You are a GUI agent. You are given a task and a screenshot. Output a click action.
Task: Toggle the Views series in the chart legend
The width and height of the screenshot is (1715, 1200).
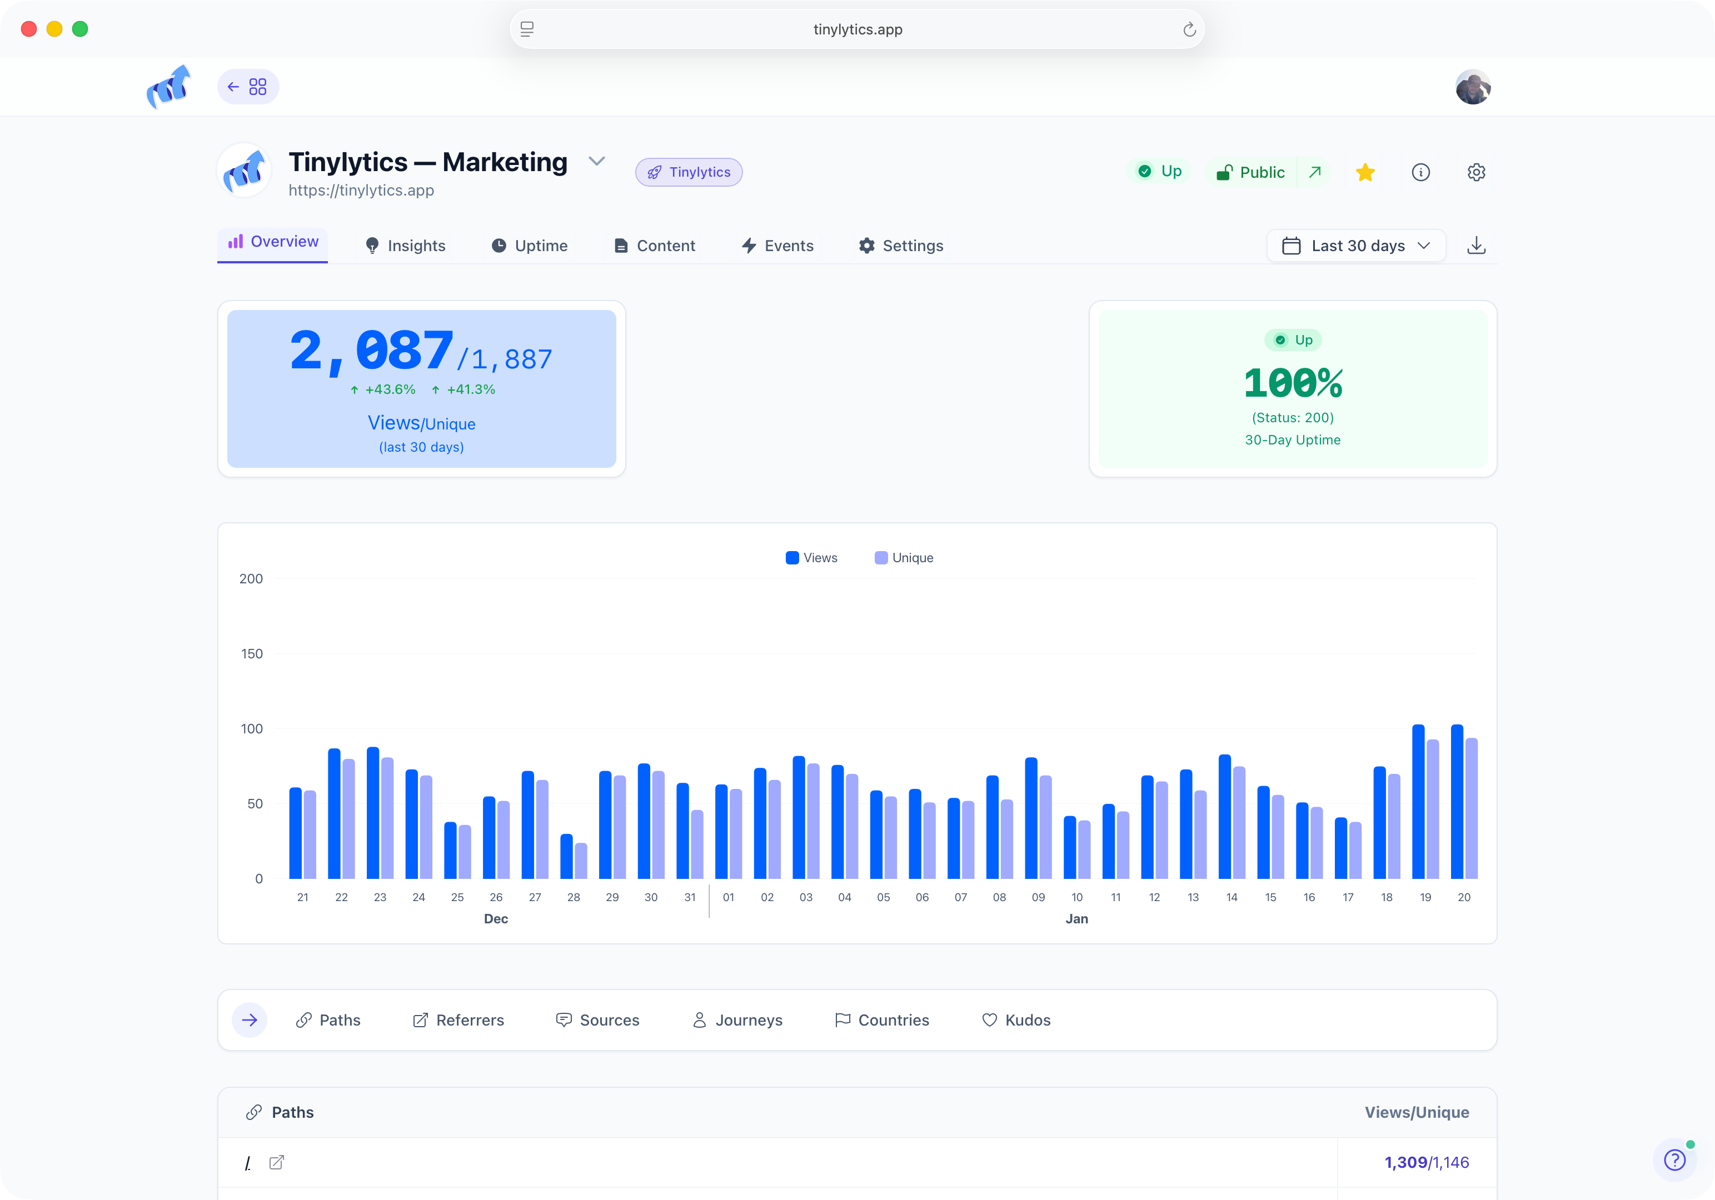[x=812, y=557]
